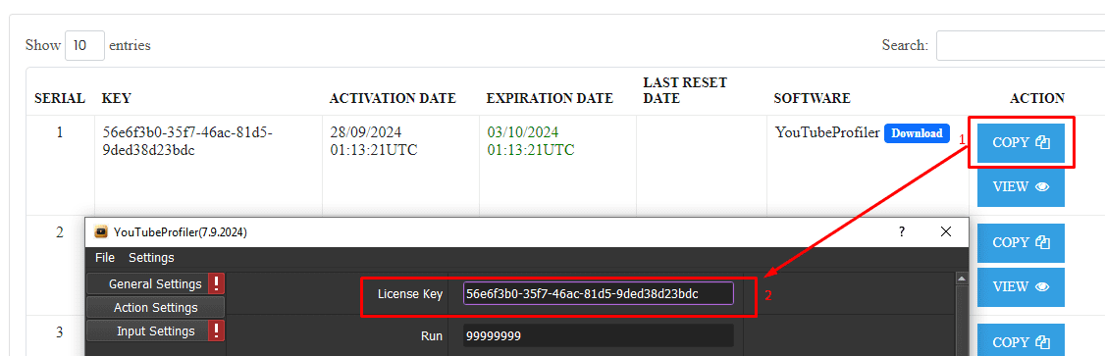Select the Run value field
The width and height of the screenshot is (1105, 356).
(599, 336)
